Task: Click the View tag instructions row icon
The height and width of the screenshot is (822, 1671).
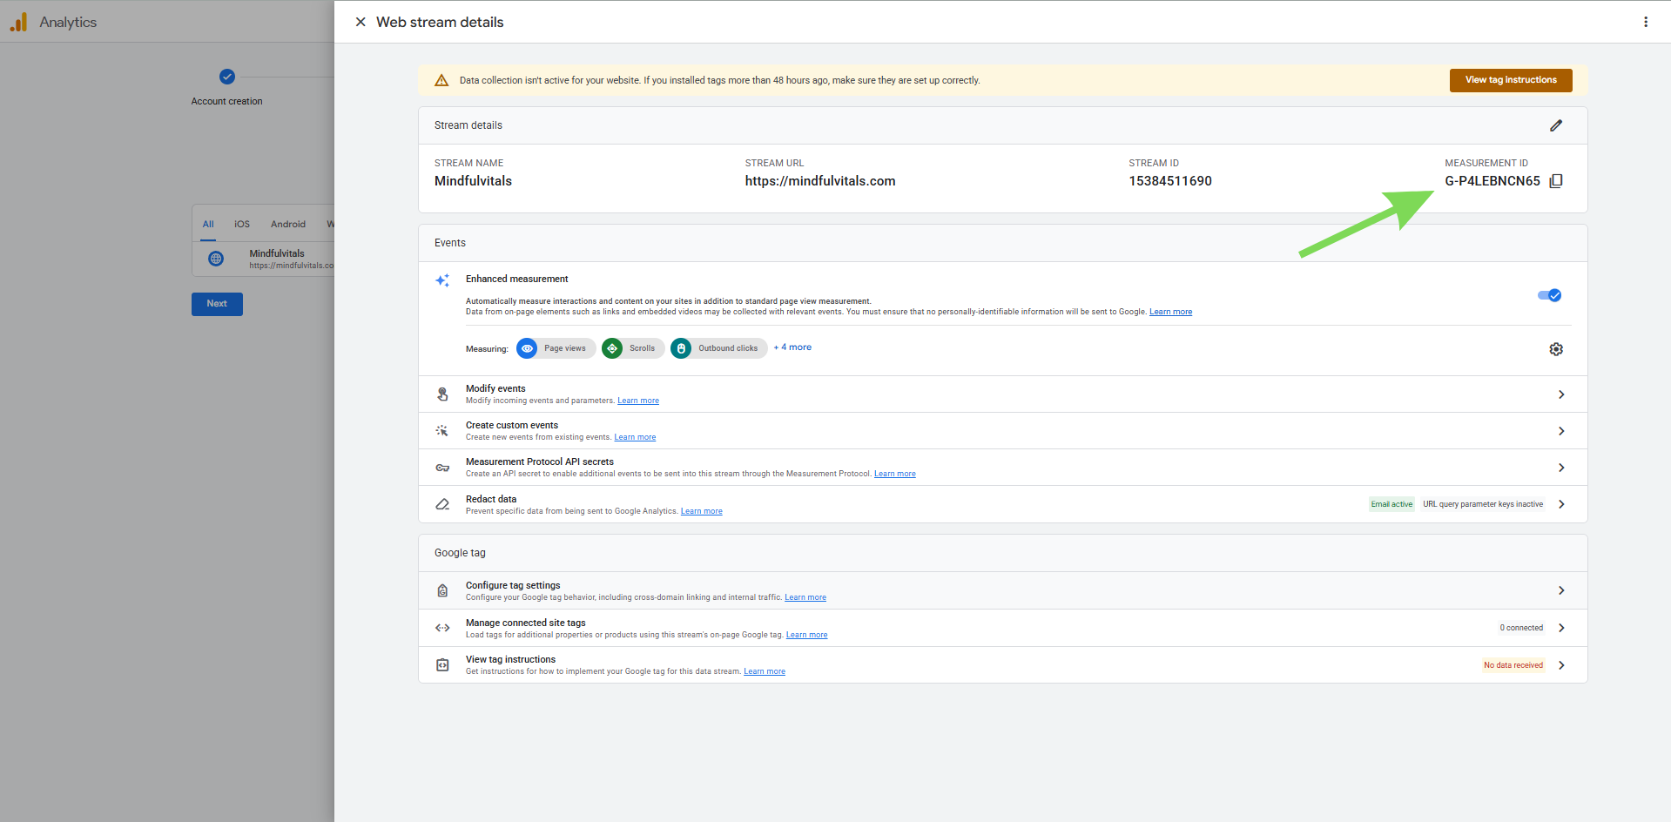Action: tap(442, 665)
